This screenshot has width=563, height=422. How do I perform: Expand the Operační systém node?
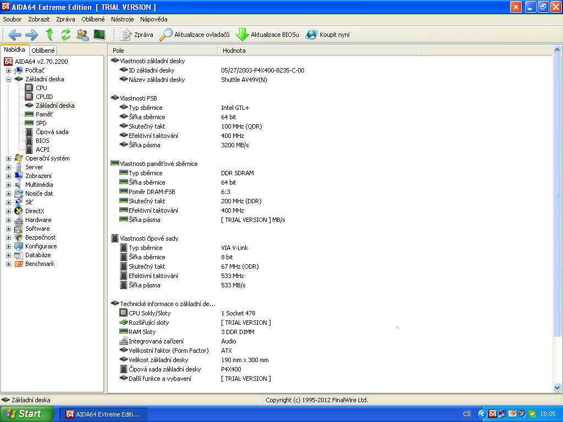tap(8, 158)
